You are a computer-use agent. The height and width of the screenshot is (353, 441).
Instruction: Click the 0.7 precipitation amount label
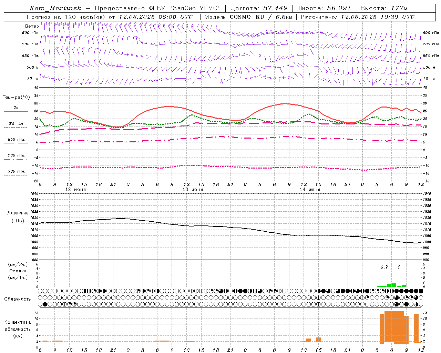click(384, 267)
